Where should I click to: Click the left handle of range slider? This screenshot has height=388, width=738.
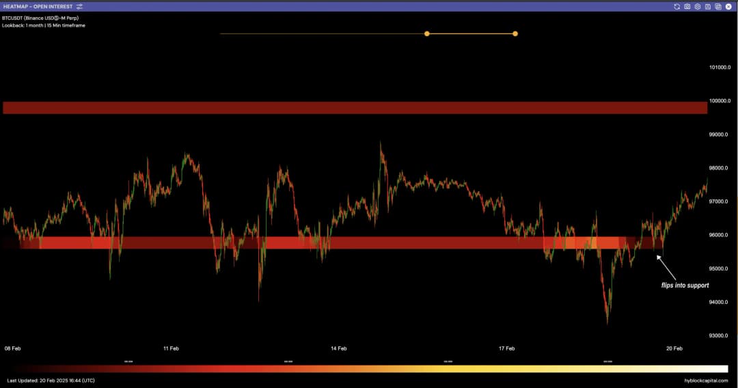point(427,33)
